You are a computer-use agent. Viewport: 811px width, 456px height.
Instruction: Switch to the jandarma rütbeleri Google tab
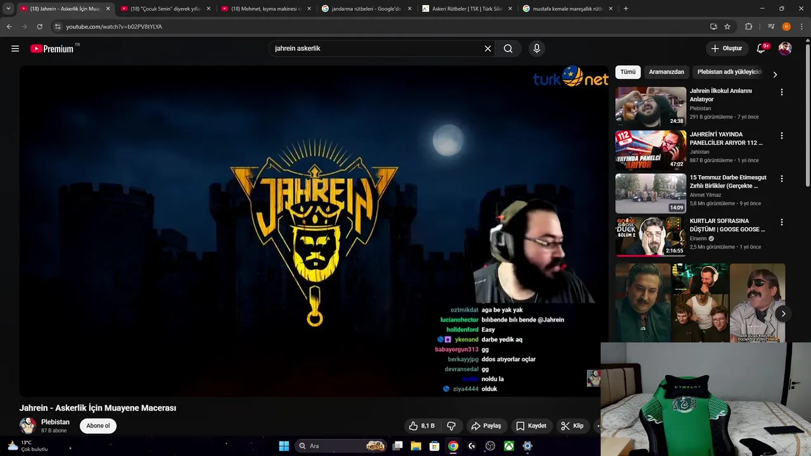click(367, 9)
